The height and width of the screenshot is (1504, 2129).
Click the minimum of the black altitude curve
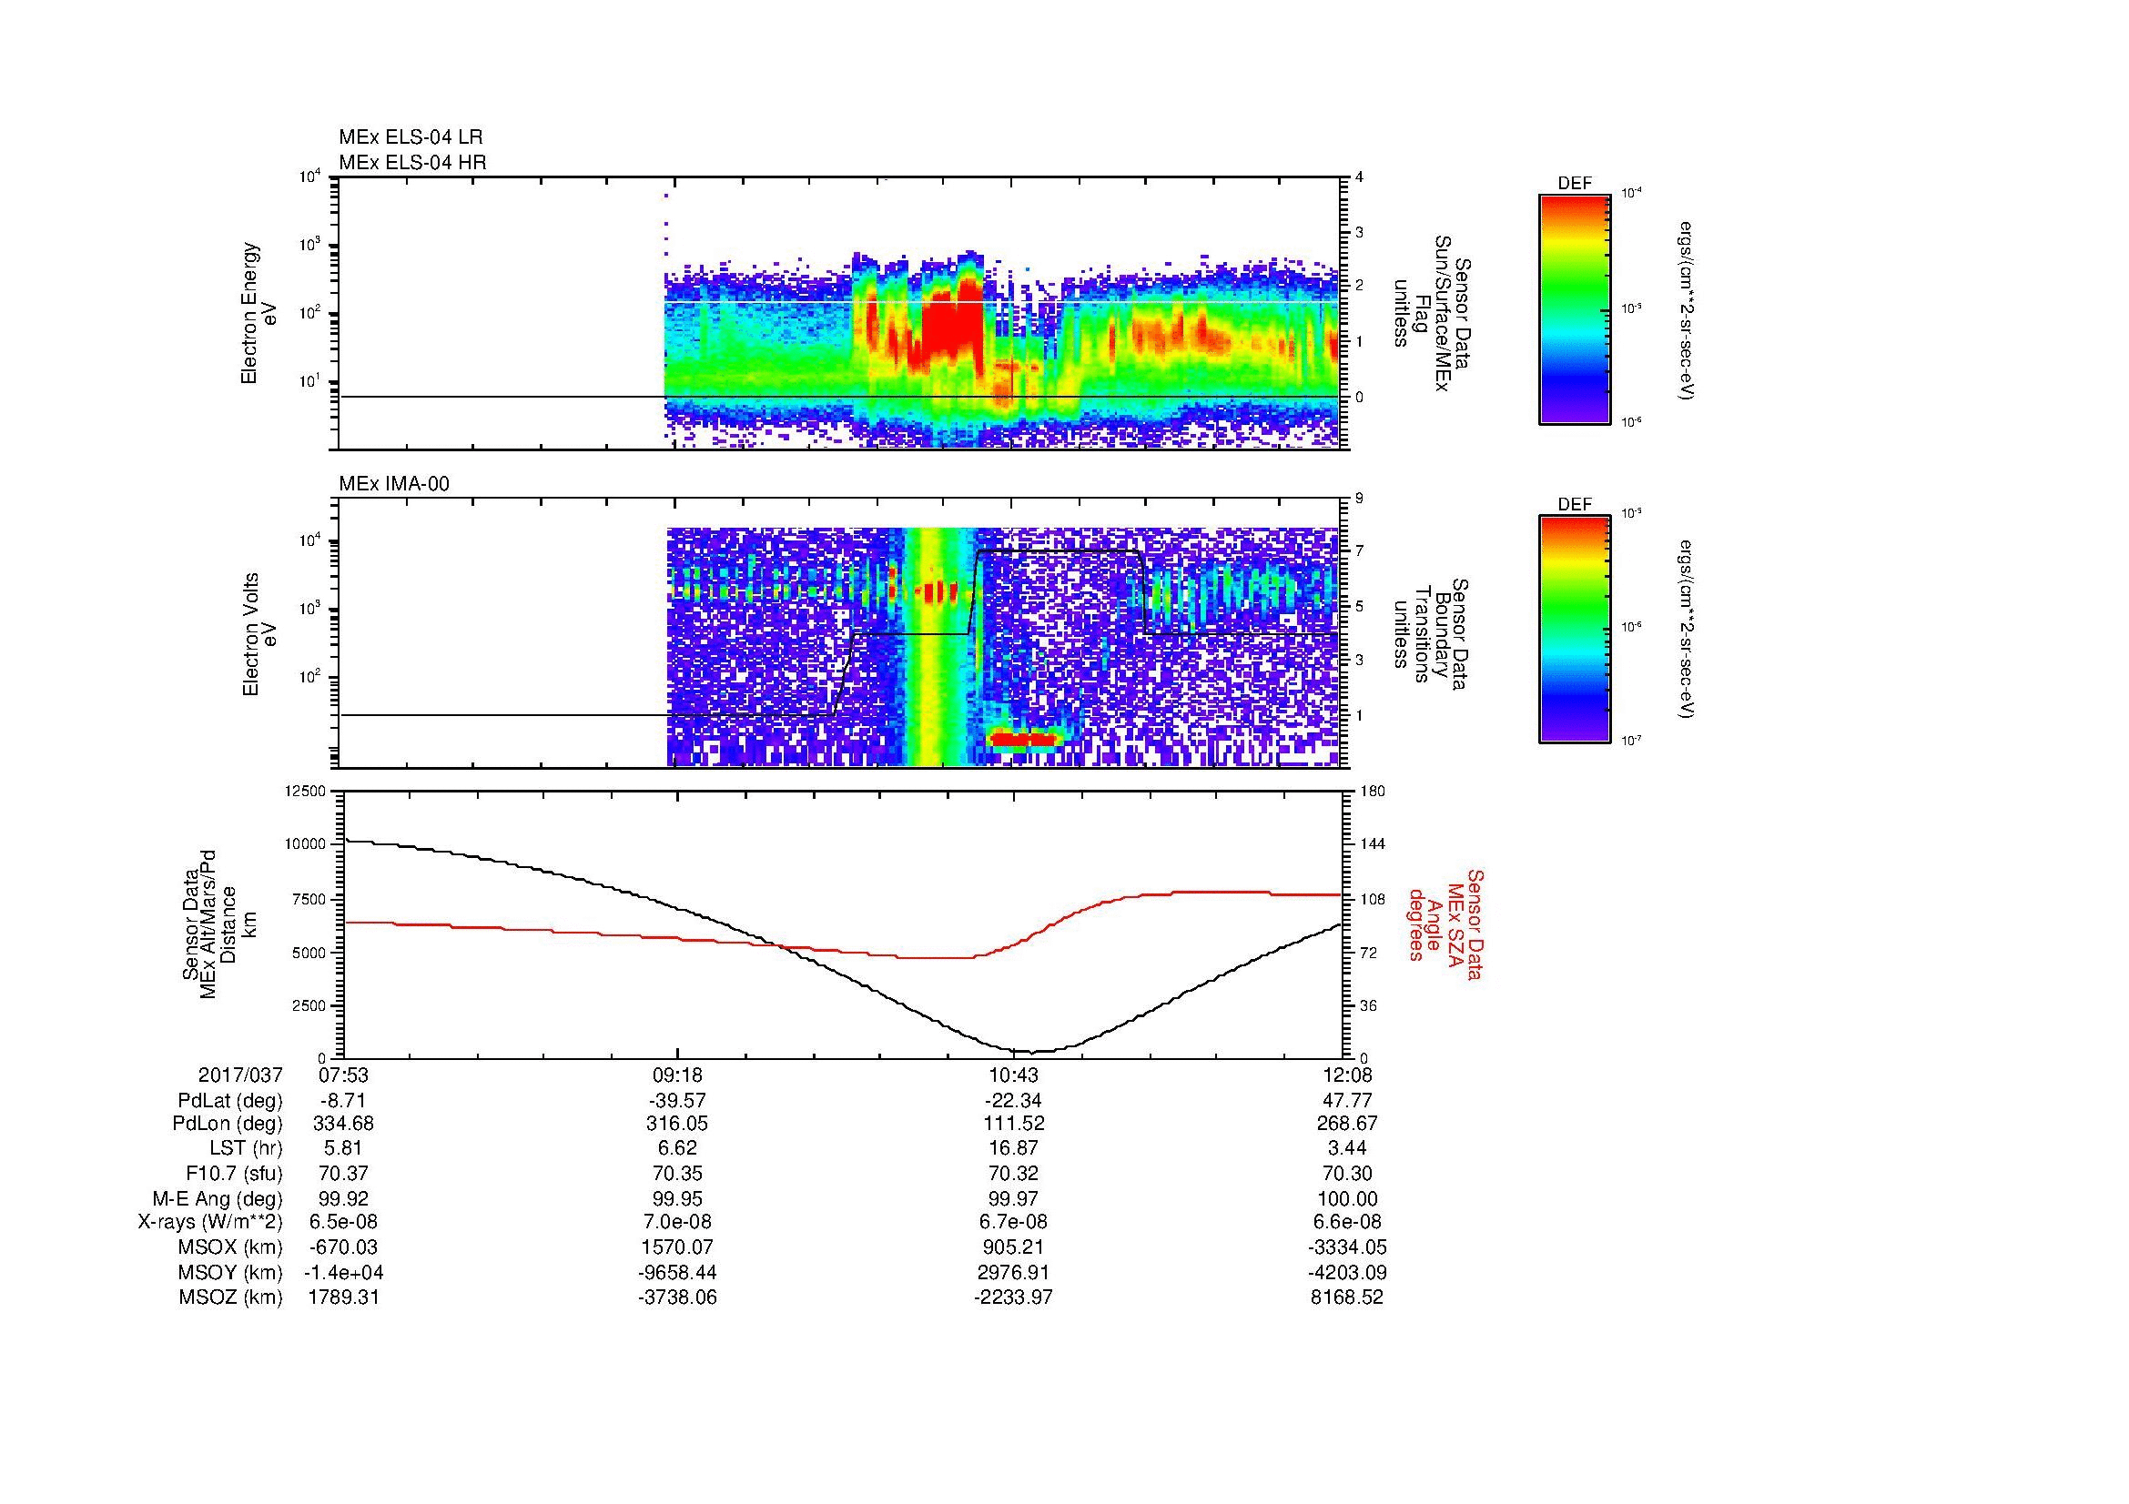[1032, 1052]
